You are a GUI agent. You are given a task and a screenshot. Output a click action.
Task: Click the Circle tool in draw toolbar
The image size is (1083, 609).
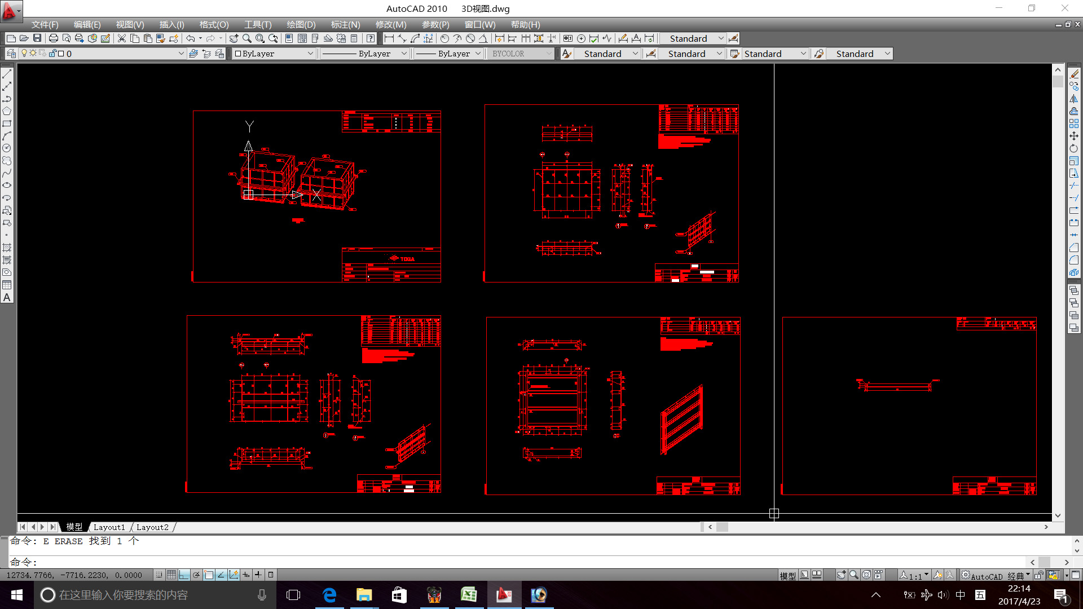7,148
